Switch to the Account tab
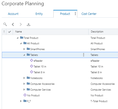Image resolution: width=118 pixels, height=109 pixels. tap(13, 14)
